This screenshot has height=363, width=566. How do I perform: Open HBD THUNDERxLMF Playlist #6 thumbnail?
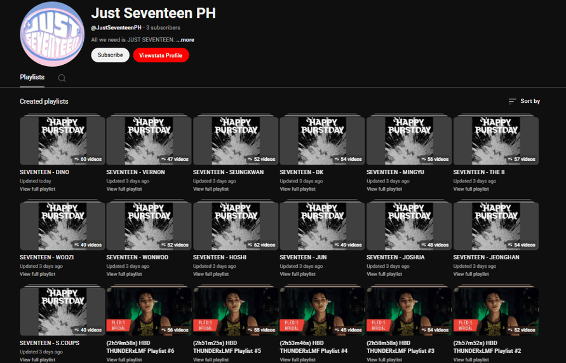click(x=149, y=312)
